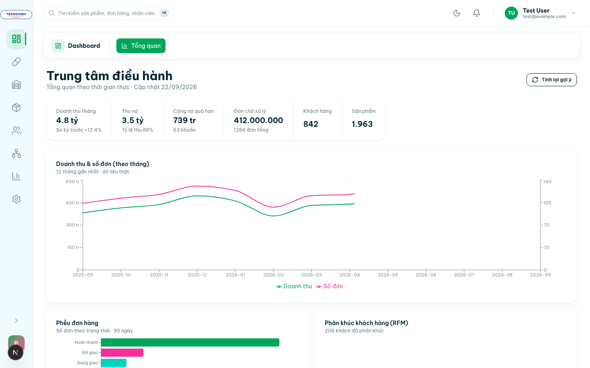Screen dimensions: 590x368
Task: Click the 206 khách đã phân khúc text
Action: 354,331
